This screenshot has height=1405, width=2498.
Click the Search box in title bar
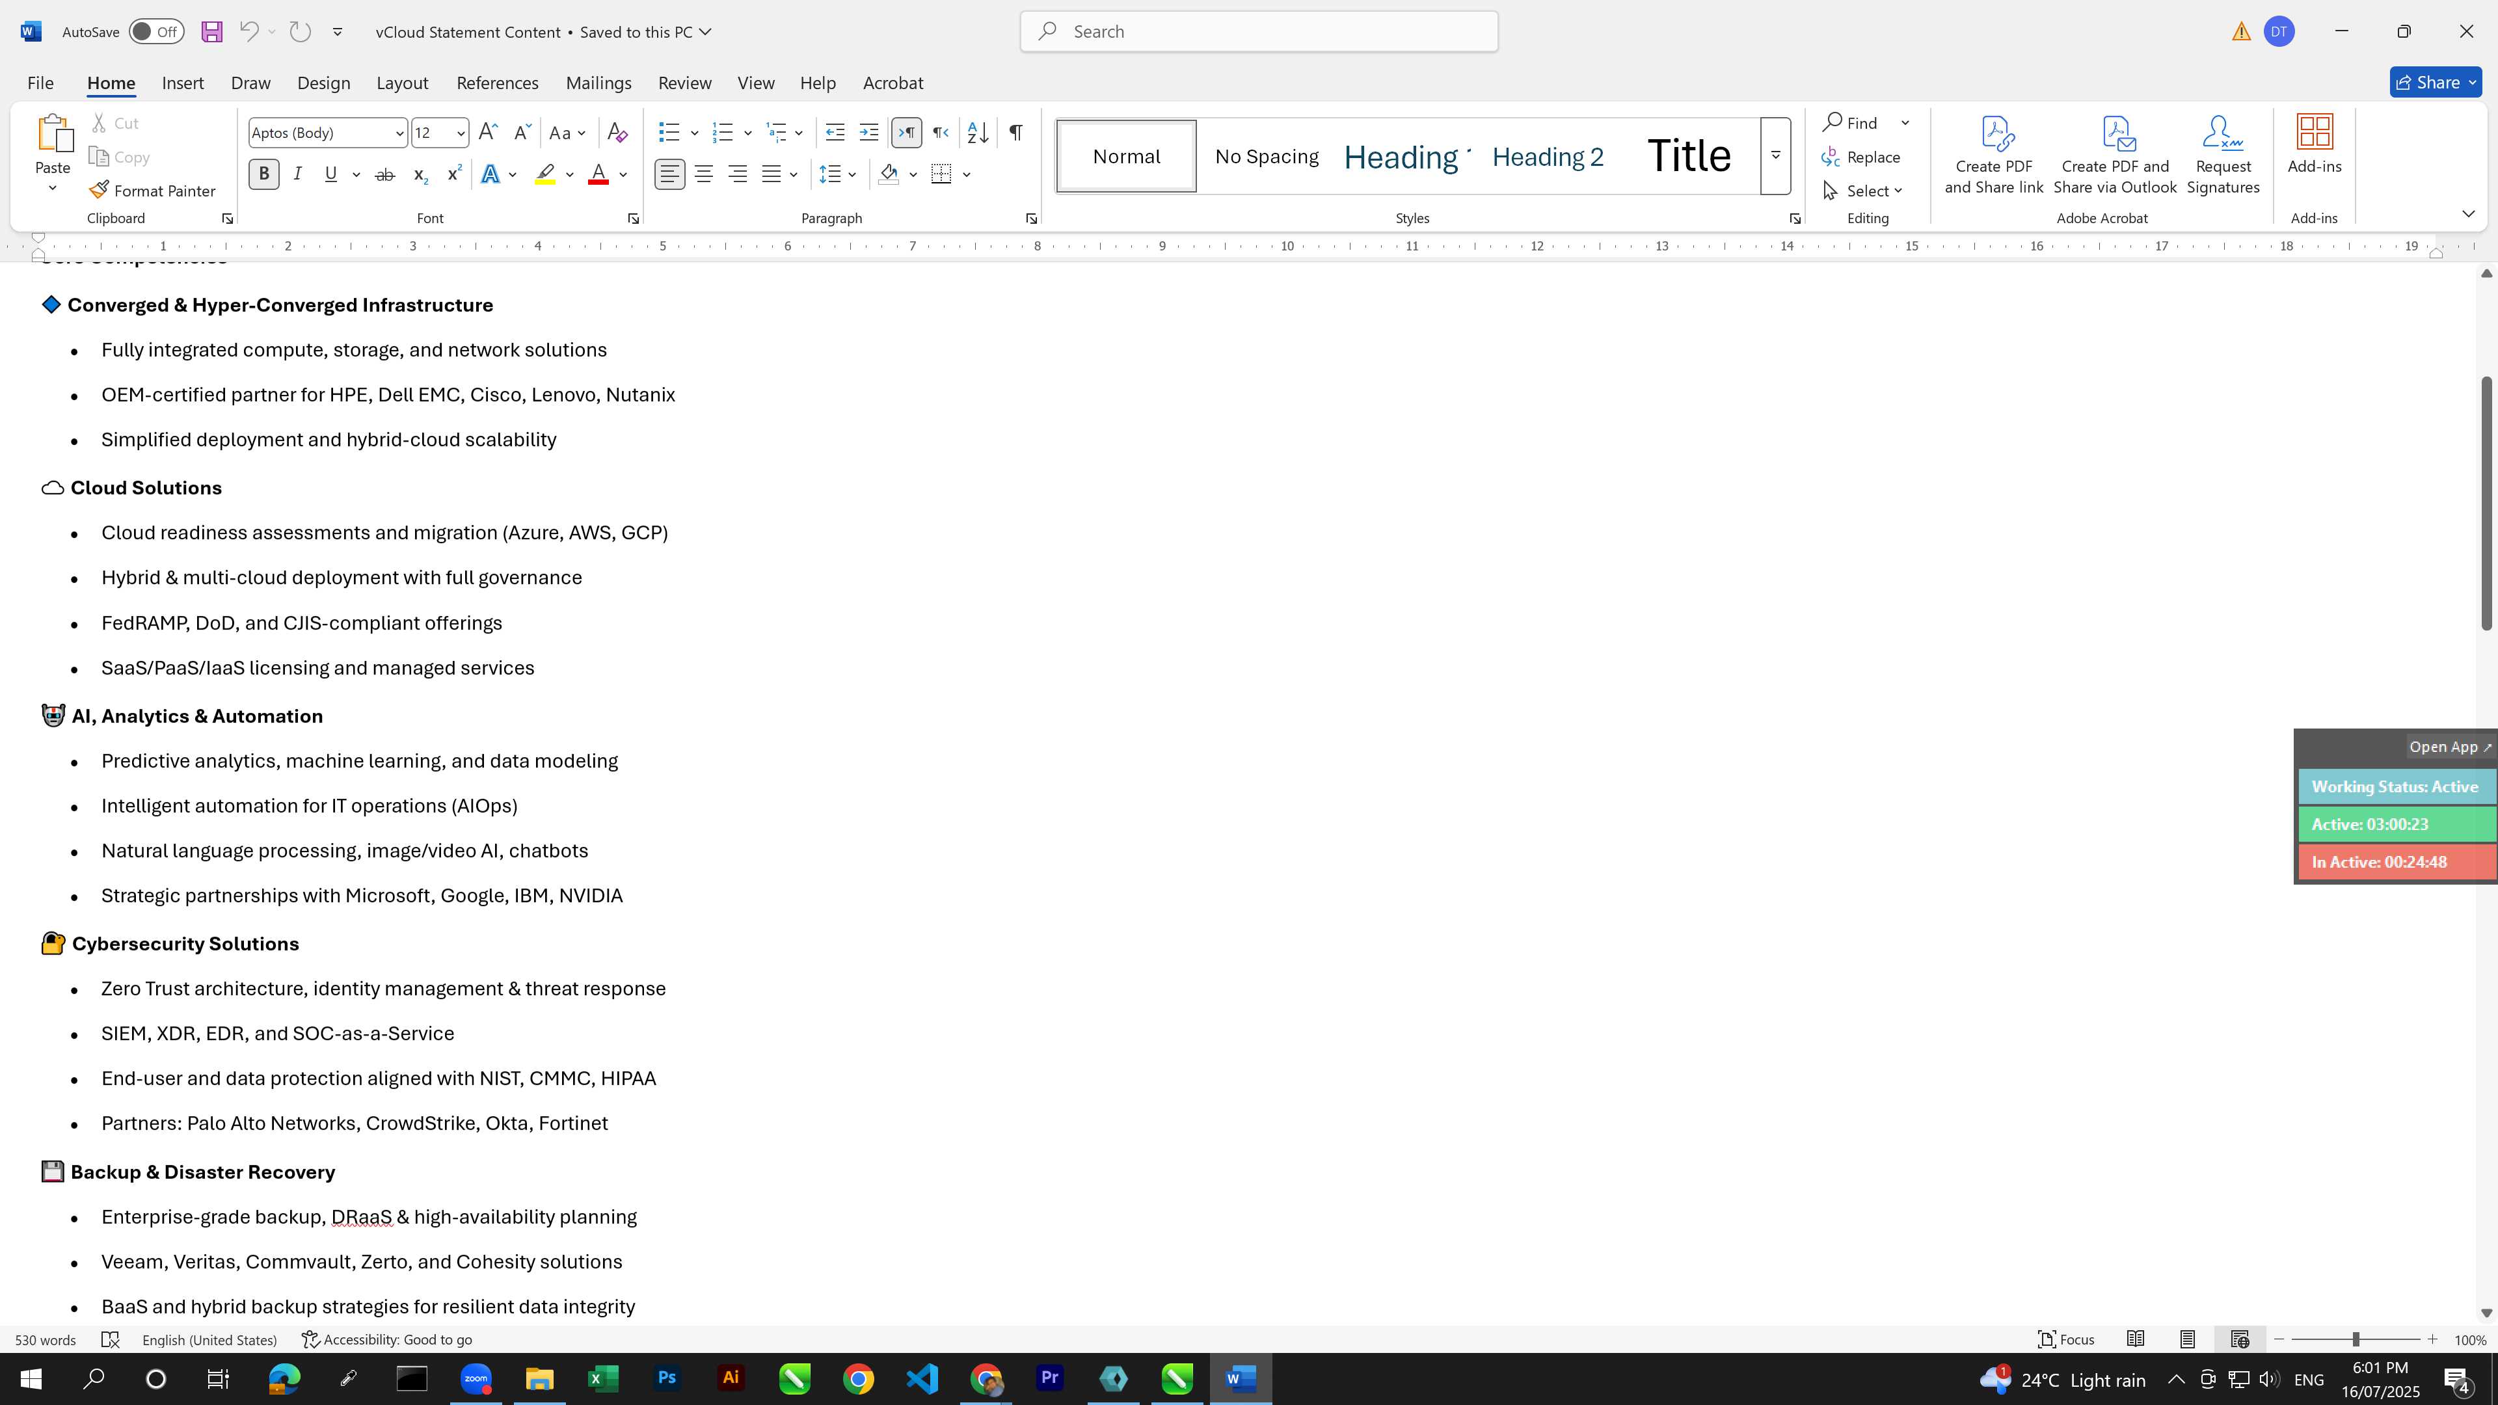pos(1259,32)
